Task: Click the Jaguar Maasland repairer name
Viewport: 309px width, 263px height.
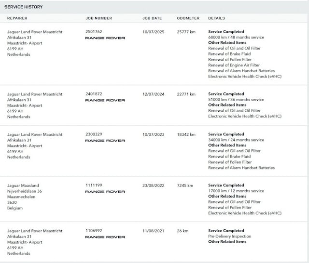Action: point(23,185)
